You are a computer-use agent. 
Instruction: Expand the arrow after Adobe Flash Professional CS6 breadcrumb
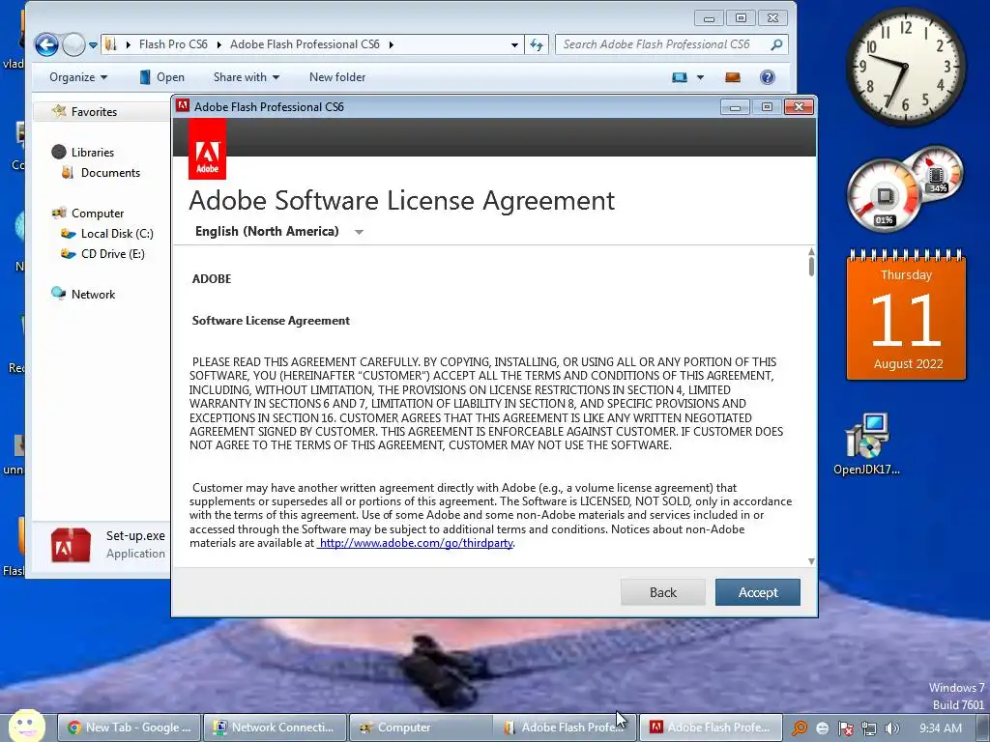[392, 44]
